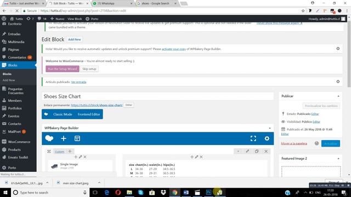Dismiss the Artículo publicado notice
Screen dimensions: 351x197
click(338, 82)
